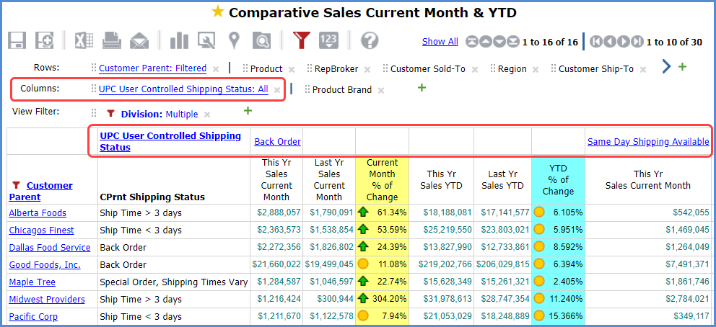Click the map pin location icon
This screenshot has height=327, width=716.
tap(234, 40)
